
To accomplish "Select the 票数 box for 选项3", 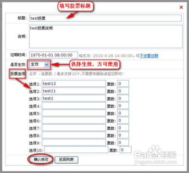I will (x=123, y=98).
